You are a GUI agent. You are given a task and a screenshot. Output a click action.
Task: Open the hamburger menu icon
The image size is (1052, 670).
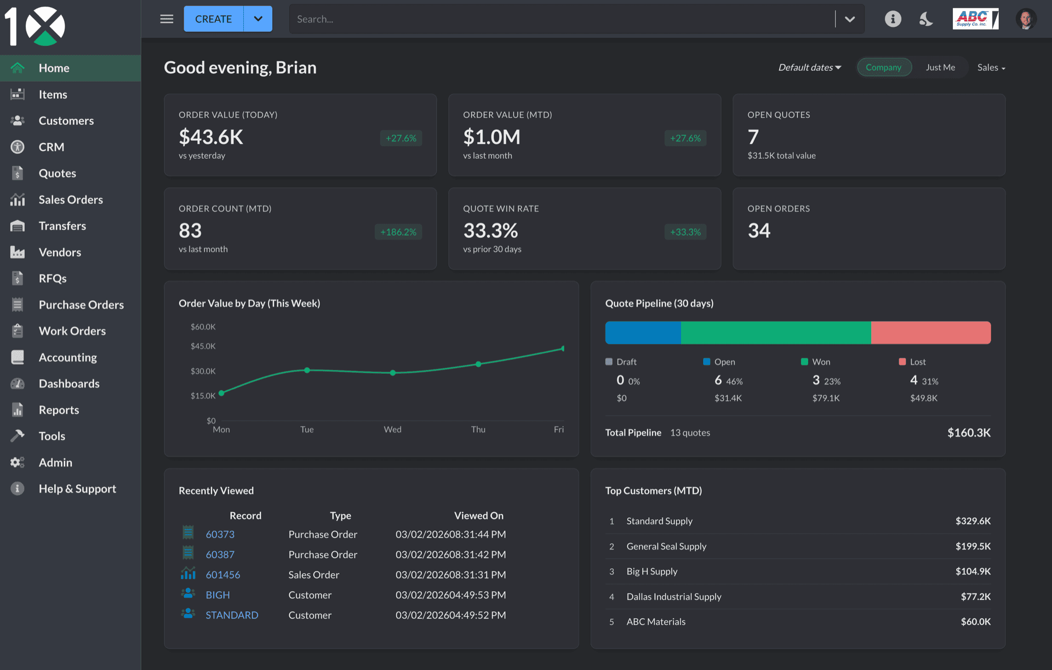tap(167, 19)
